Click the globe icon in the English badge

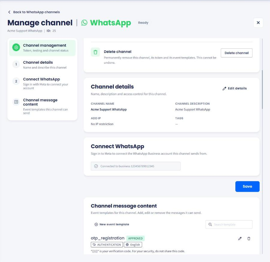pyautogui.click(x=127, y=245)
